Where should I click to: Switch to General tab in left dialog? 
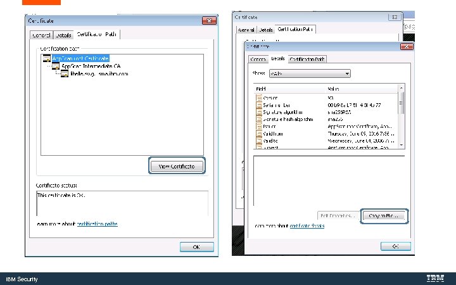42,35
